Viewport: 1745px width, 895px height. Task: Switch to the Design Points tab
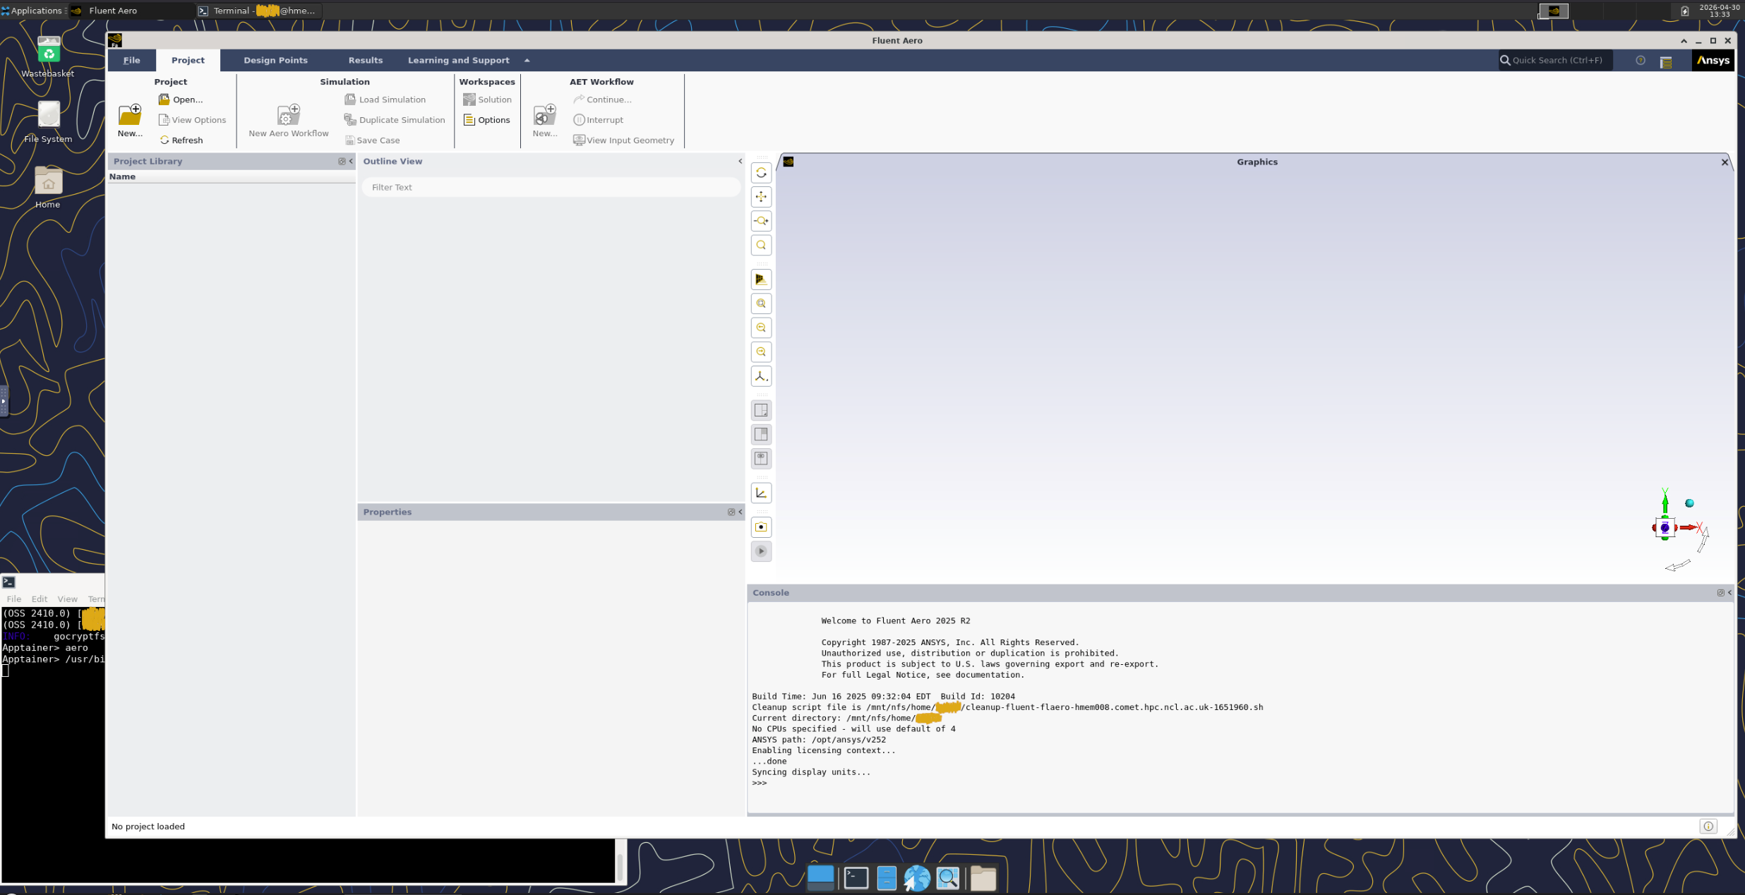point(275,61)
